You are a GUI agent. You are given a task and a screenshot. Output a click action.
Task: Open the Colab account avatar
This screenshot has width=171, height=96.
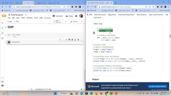click(x=81, y=16)
